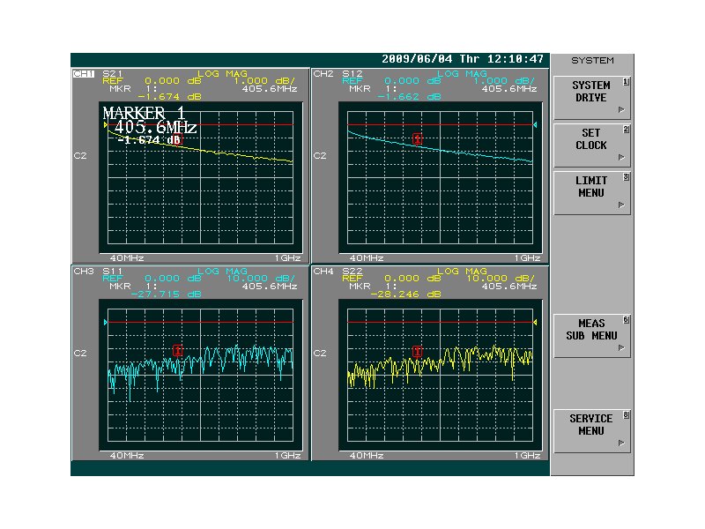This screenshot has height=529, width=705.
Task: Click the date and time display
Action: (463, 59)
